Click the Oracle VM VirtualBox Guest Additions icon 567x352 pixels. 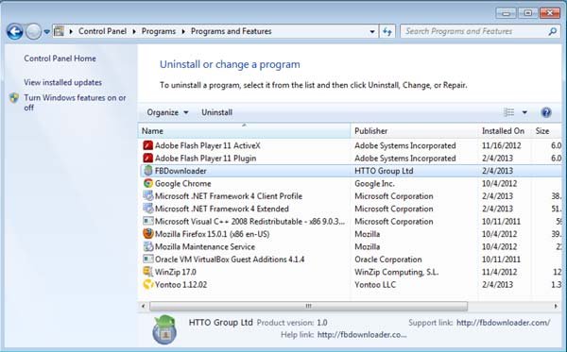148,259
